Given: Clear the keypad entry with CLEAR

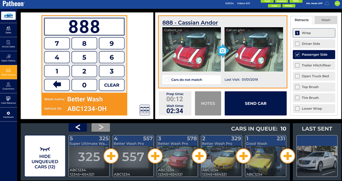Looking at the screenshot, I should coord(112,85).
